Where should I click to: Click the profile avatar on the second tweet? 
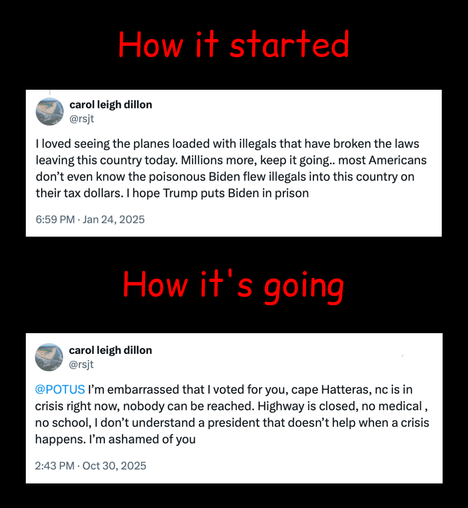49,357
